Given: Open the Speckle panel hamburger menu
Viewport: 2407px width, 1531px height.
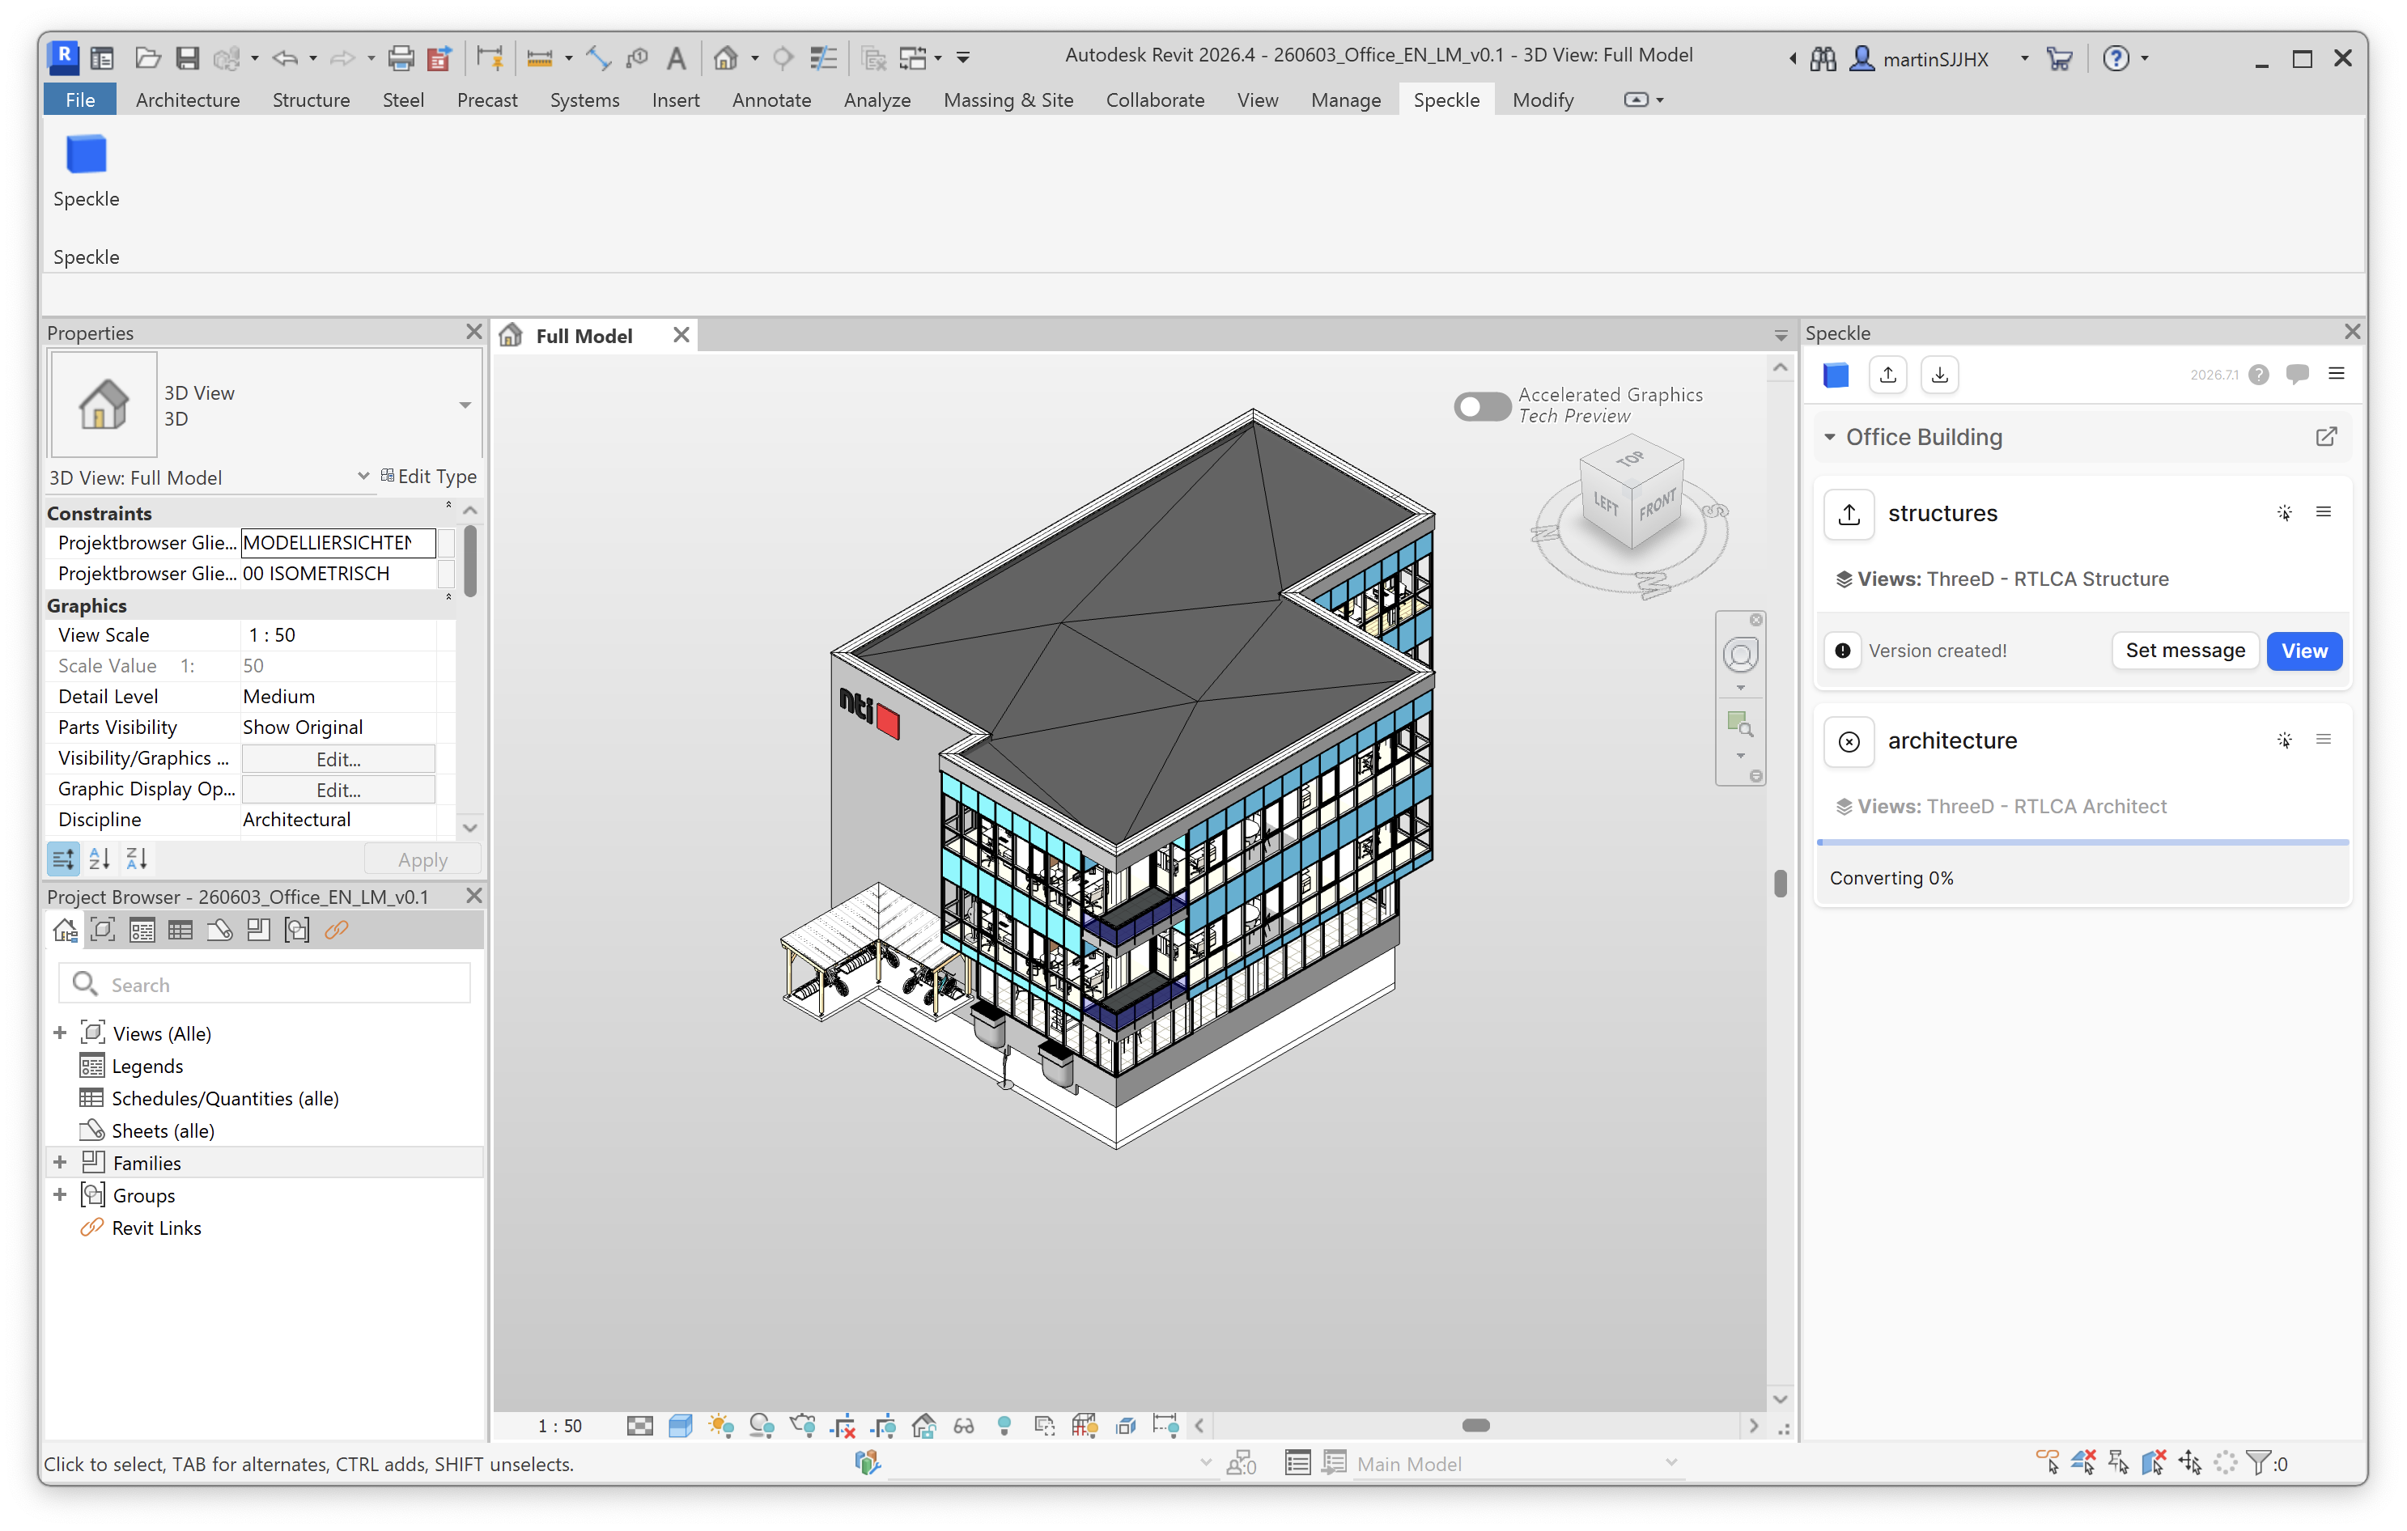Looking at the screenshot, I should pyautogui.click(x=2336, y=374).
